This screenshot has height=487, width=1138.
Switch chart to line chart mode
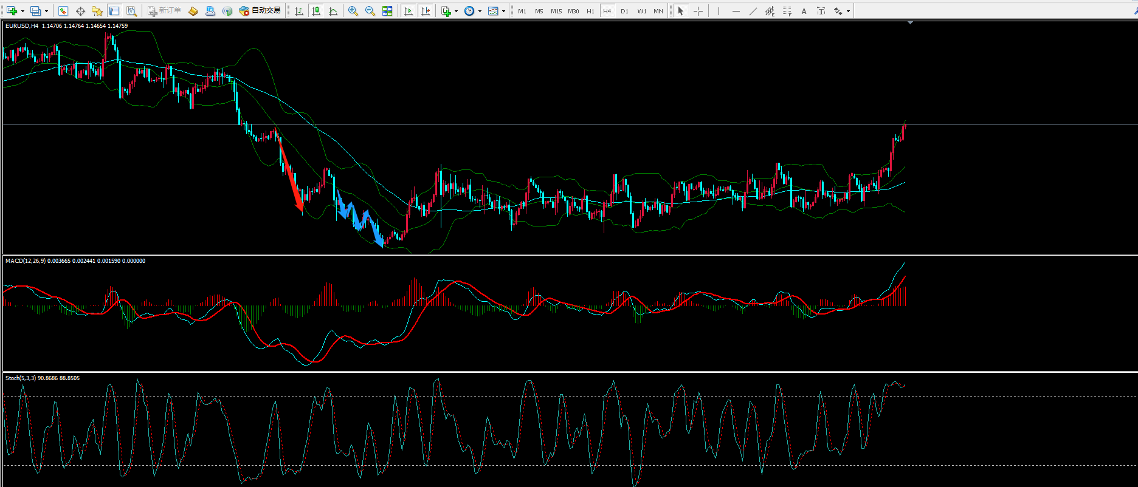click(x=333, y=11)
